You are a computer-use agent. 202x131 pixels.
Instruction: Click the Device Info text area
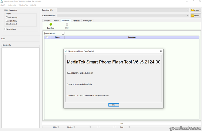coord(21,88)
